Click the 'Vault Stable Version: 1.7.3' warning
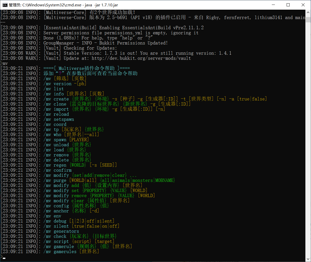The image size is (311, 262). (x=116, y=53)
